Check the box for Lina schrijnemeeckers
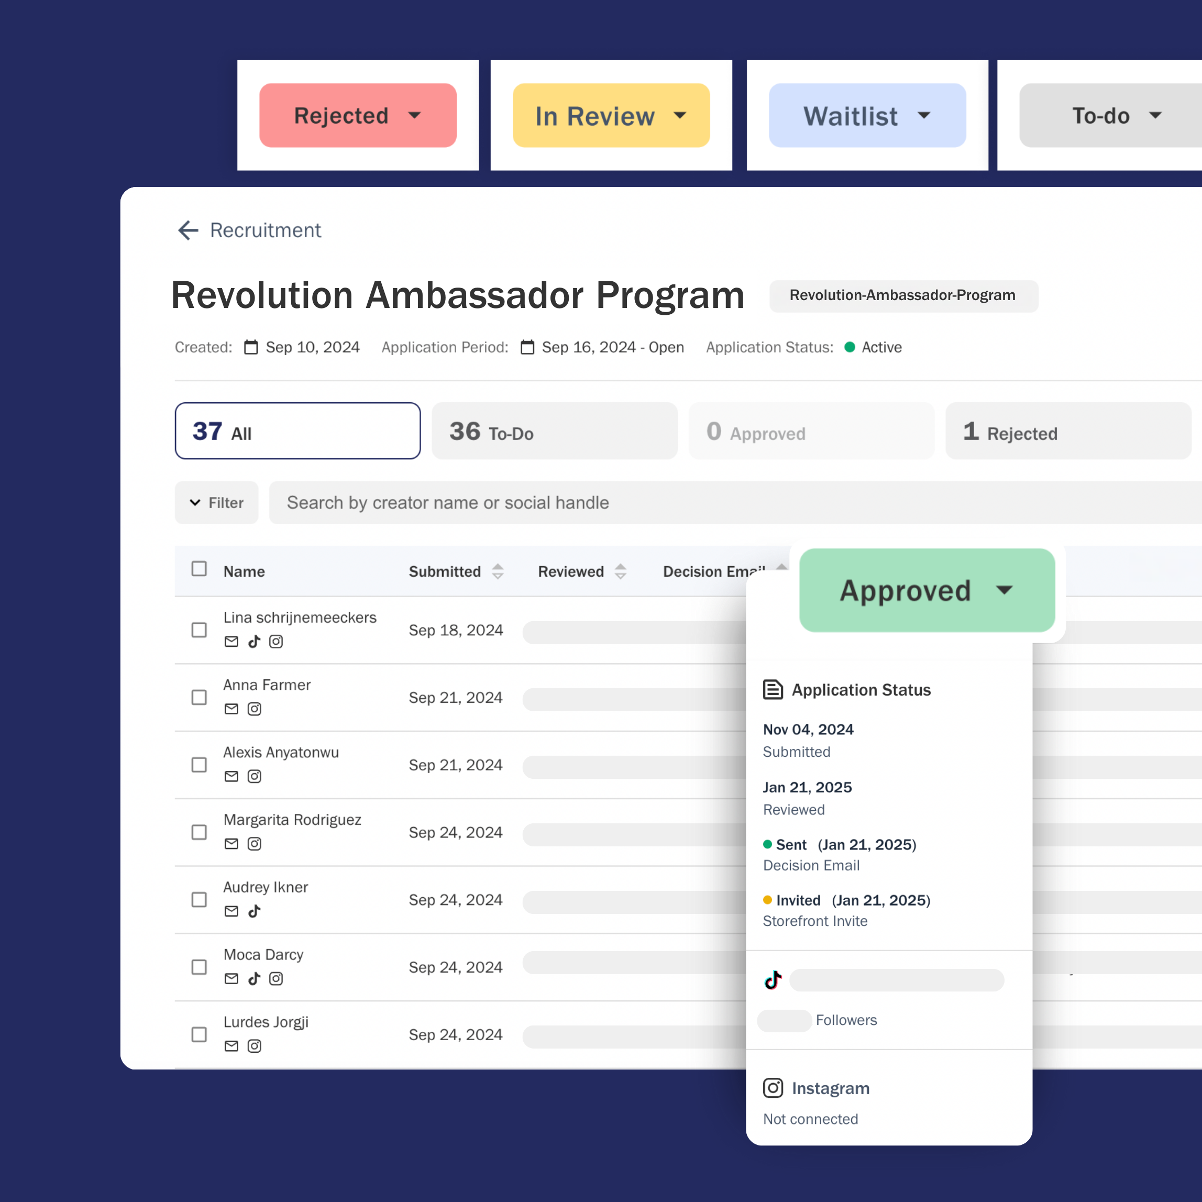The height and width of the screenshot is (1202, 1202). pos(199,630)
